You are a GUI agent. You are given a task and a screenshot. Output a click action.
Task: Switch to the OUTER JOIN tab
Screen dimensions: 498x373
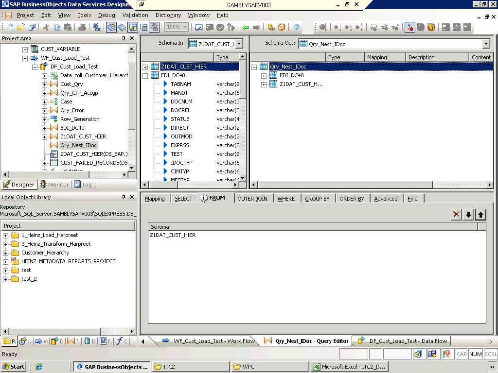(252, 199)
